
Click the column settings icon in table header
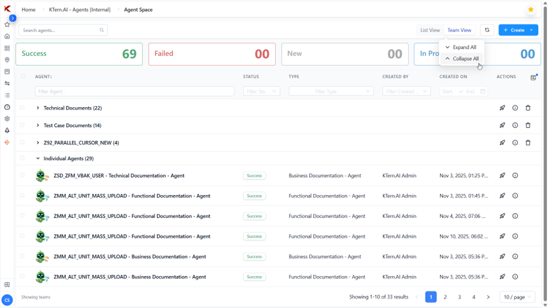533,77
